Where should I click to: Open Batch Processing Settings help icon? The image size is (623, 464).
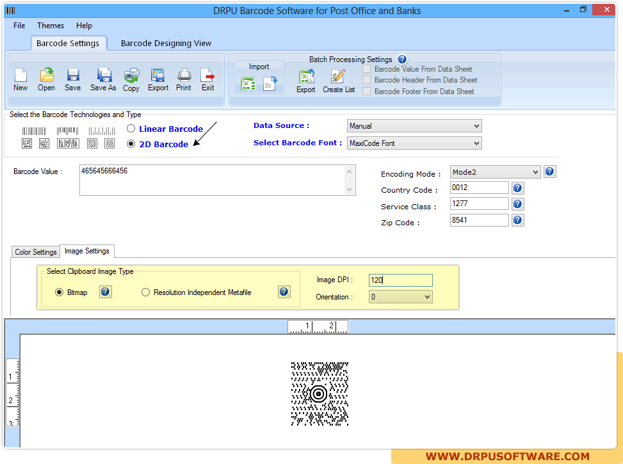[x=402, y=59]
